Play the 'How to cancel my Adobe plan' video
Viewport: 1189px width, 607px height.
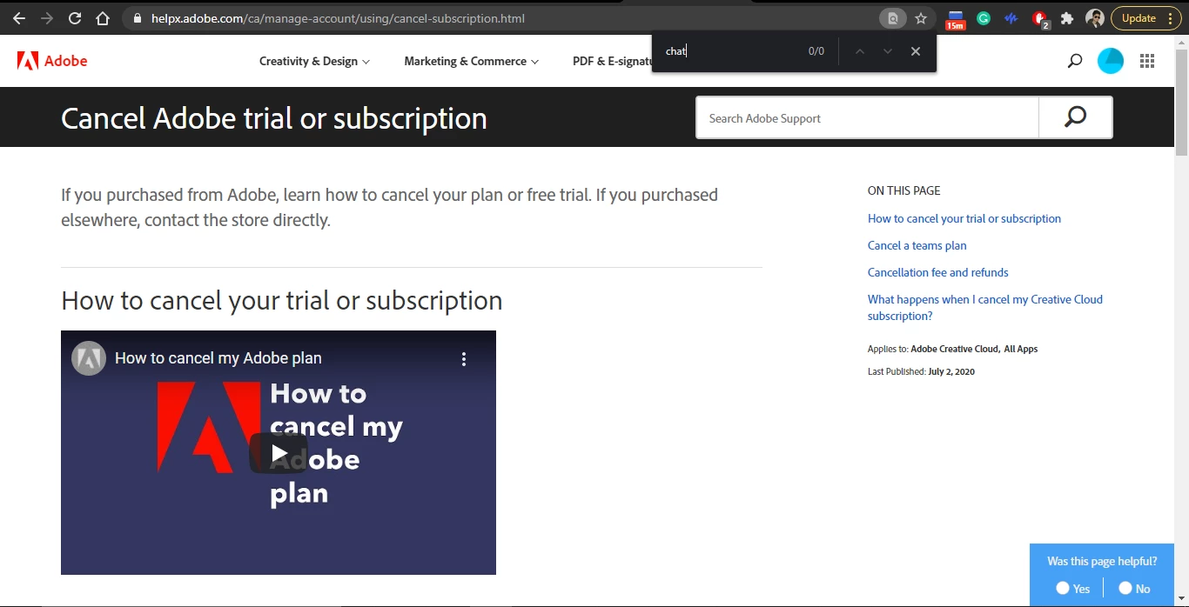point(279,453)
